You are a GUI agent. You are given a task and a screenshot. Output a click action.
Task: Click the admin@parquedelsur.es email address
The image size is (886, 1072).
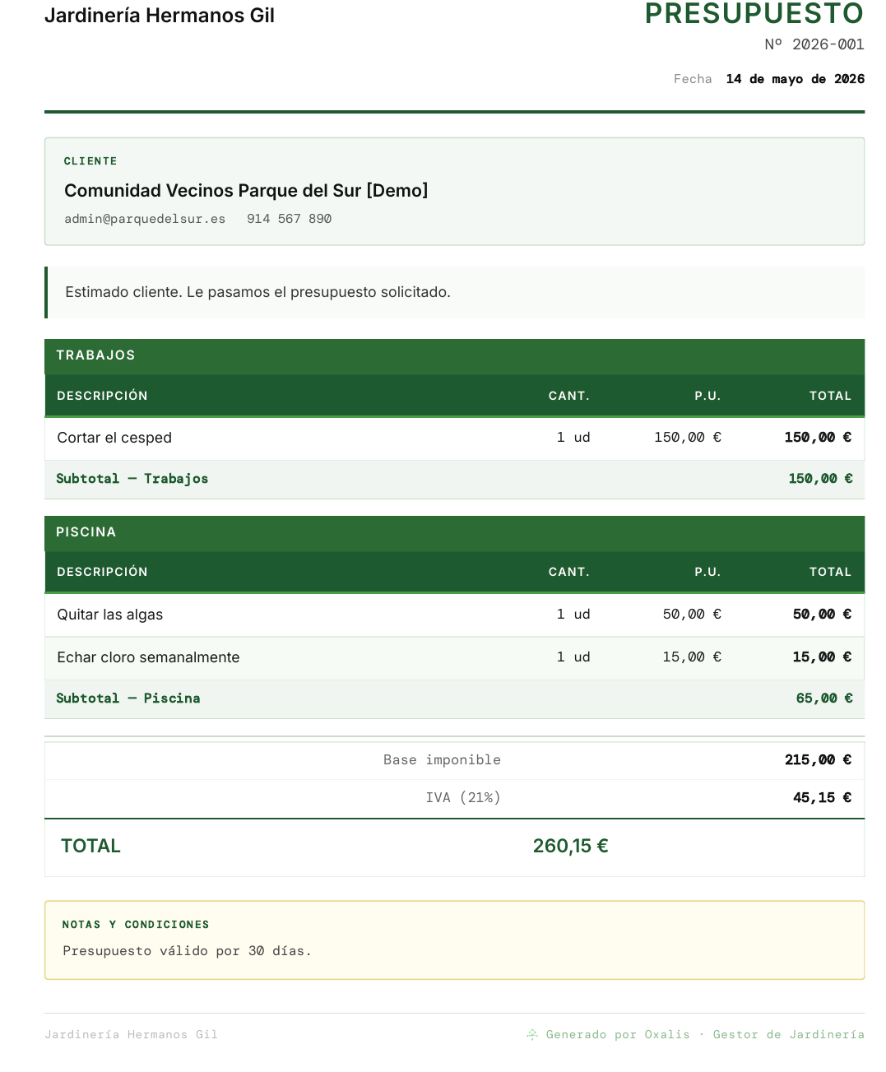[x=145, y=219]
